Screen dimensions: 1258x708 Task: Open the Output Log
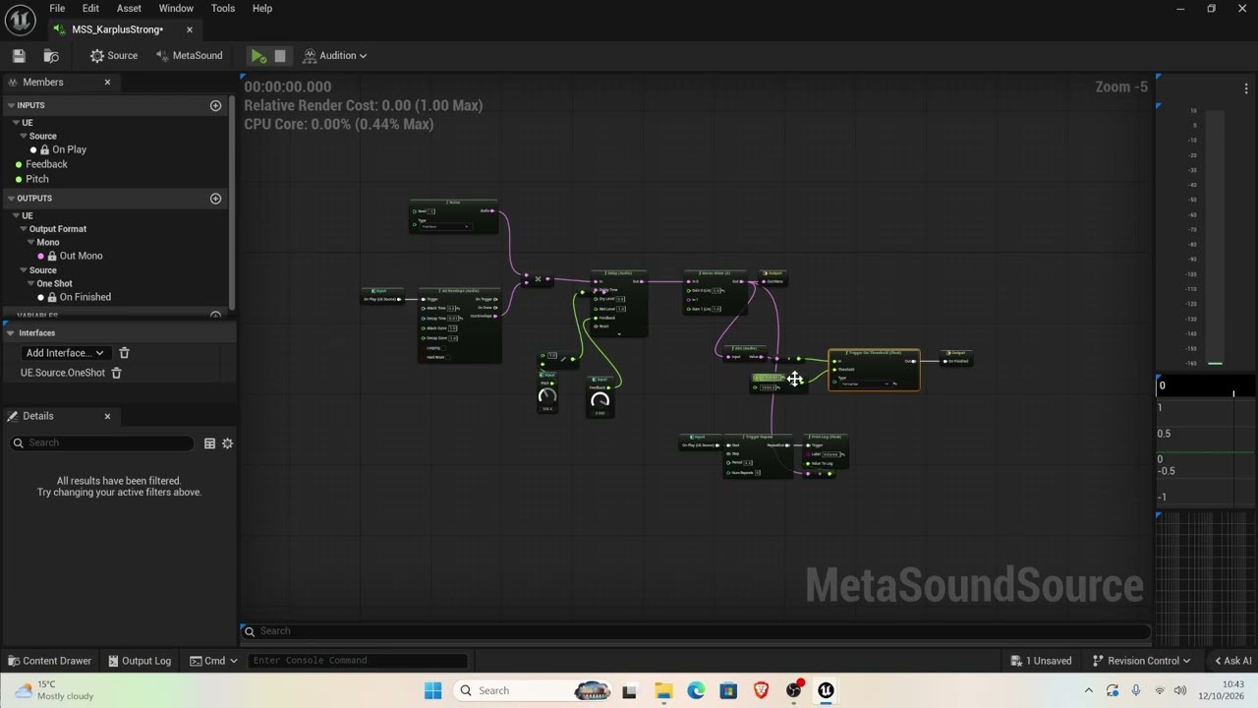coord(140,661)
